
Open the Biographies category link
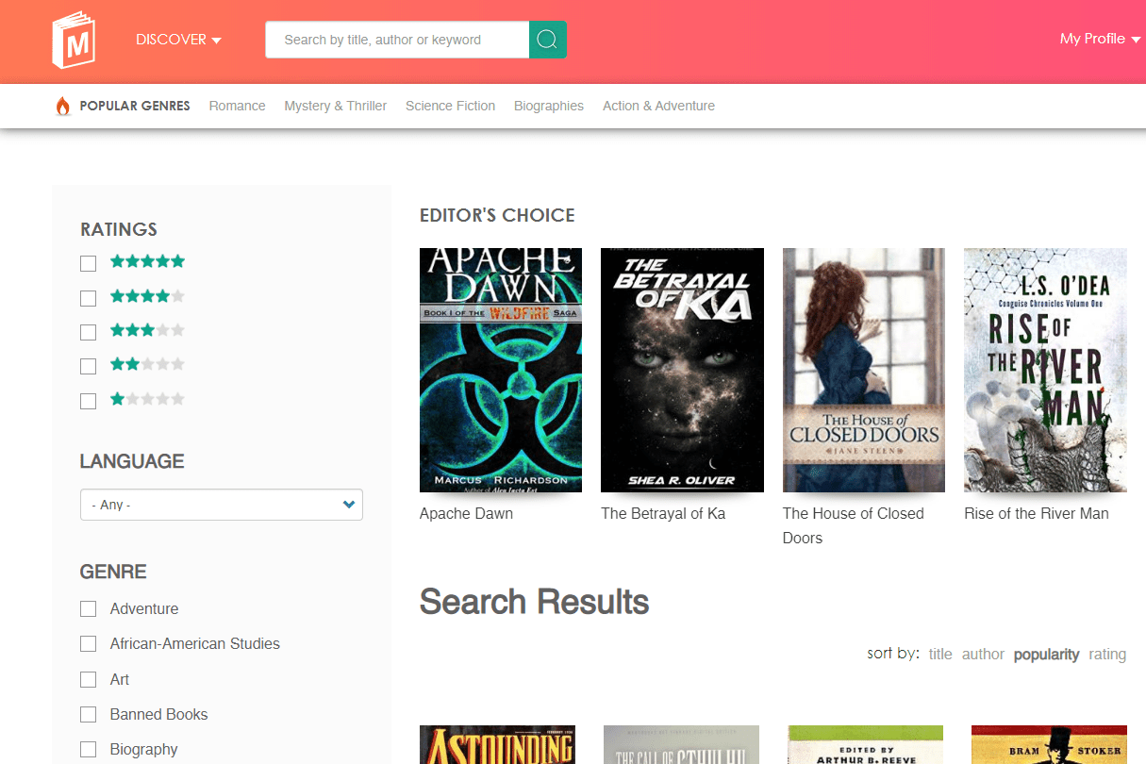(549, 106)
